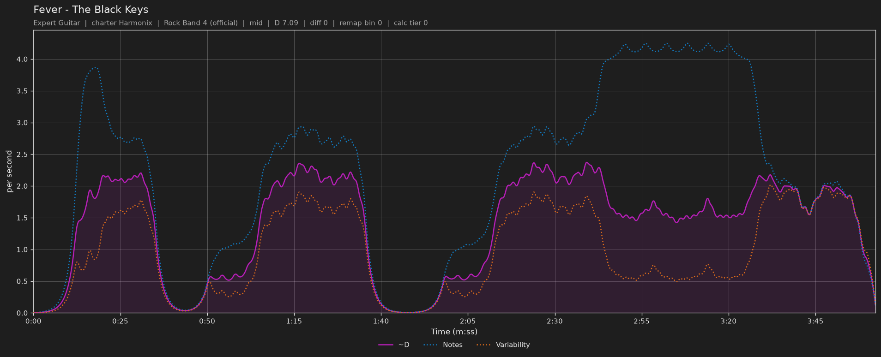Click the "calc tier 0" text
Image resolution: width=881 pixels, height=357 pixels.
tap(411, 23)
